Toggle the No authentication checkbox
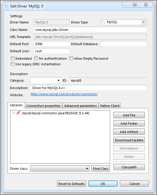The width and height of the screenshot is (157, 195). coord(36,58)
